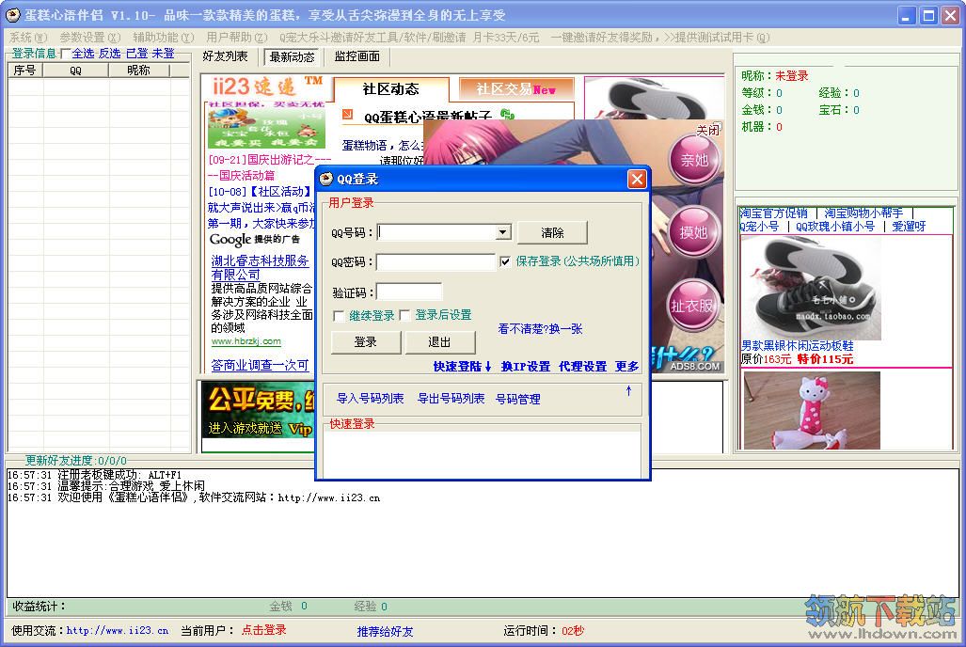Click 看不清楚?换一张 link
The image size is (966, 647).
tap(540, 328)
